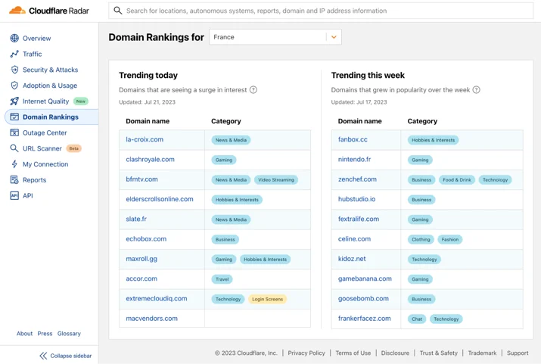Click the Internet Quality rocket icon
This screenshot has width=541, height=364.
[14, 101]
